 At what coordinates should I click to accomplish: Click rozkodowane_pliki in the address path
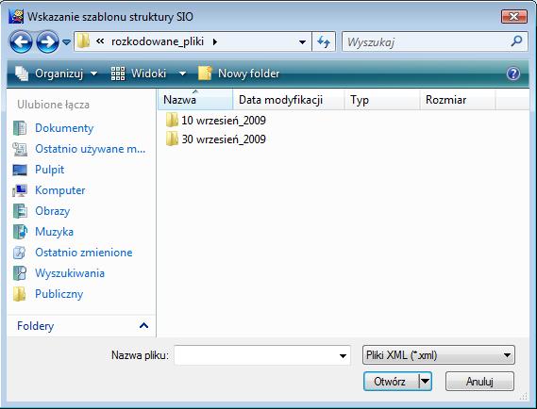pyautogui.click(x=158, y=41)
